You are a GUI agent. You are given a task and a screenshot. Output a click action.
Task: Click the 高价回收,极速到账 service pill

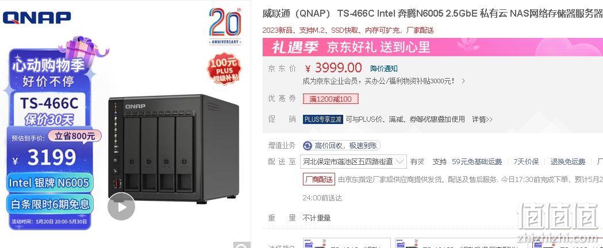click(x=341, y=145)
